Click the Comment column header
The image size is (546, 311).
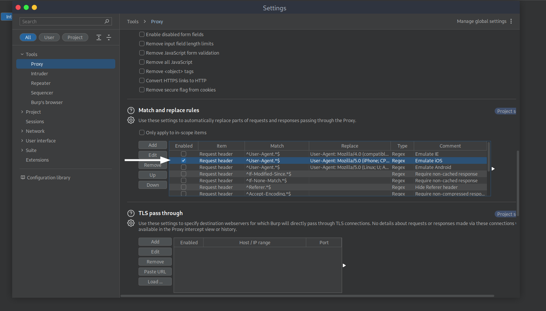(450, 146)
